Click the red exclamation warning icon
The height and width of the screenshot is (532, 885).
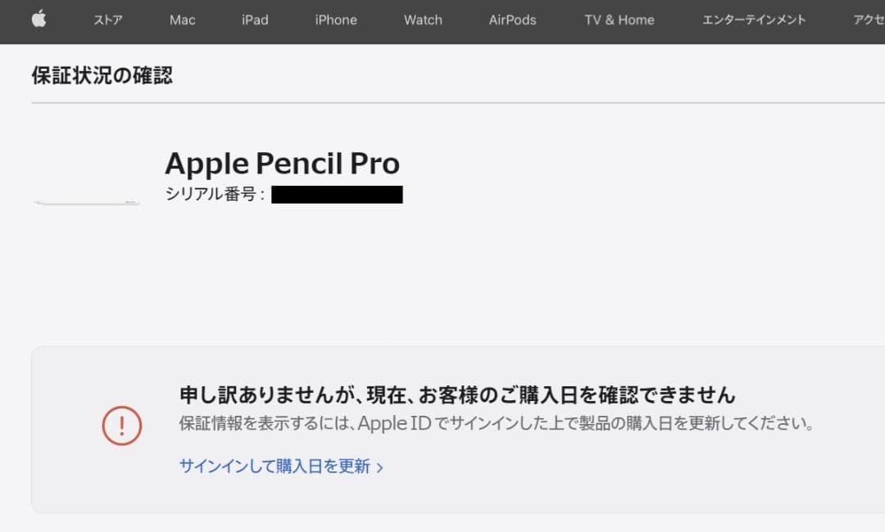[121, 426]
